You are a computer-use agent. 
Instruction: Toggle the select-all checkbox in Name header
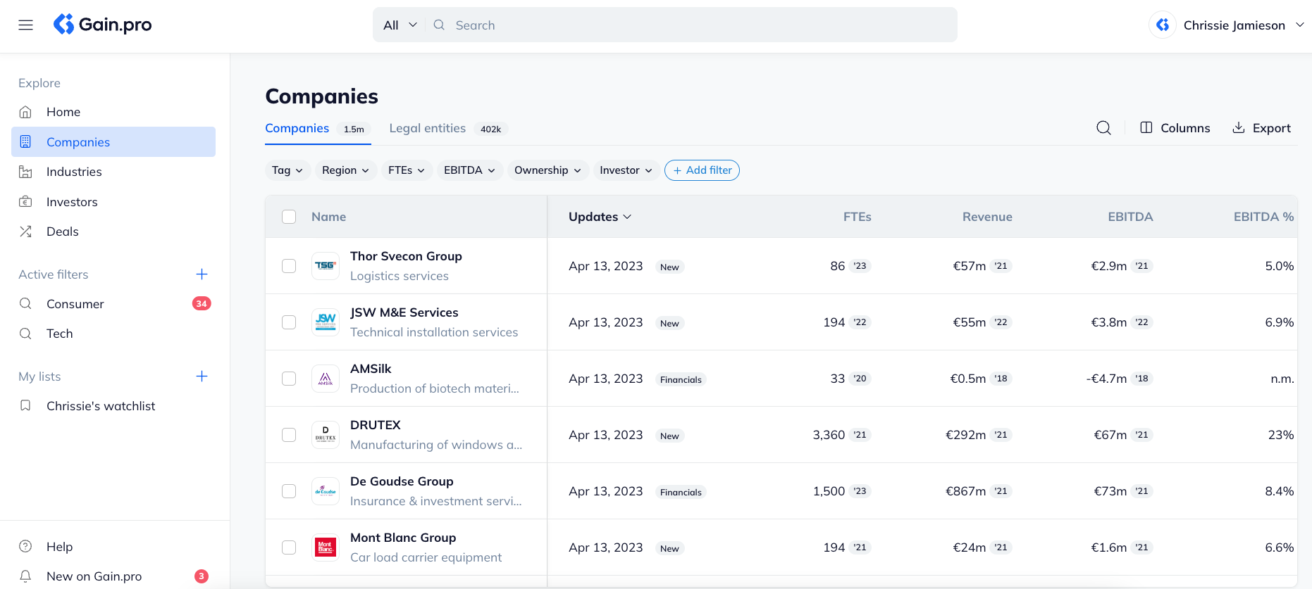(289, 217)
